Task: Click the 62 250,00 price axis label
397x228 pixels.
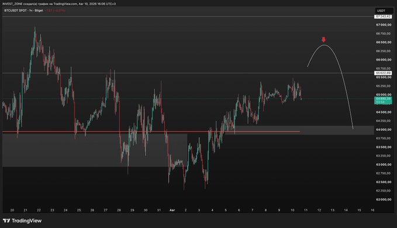Action: click(x=384, y=191)
